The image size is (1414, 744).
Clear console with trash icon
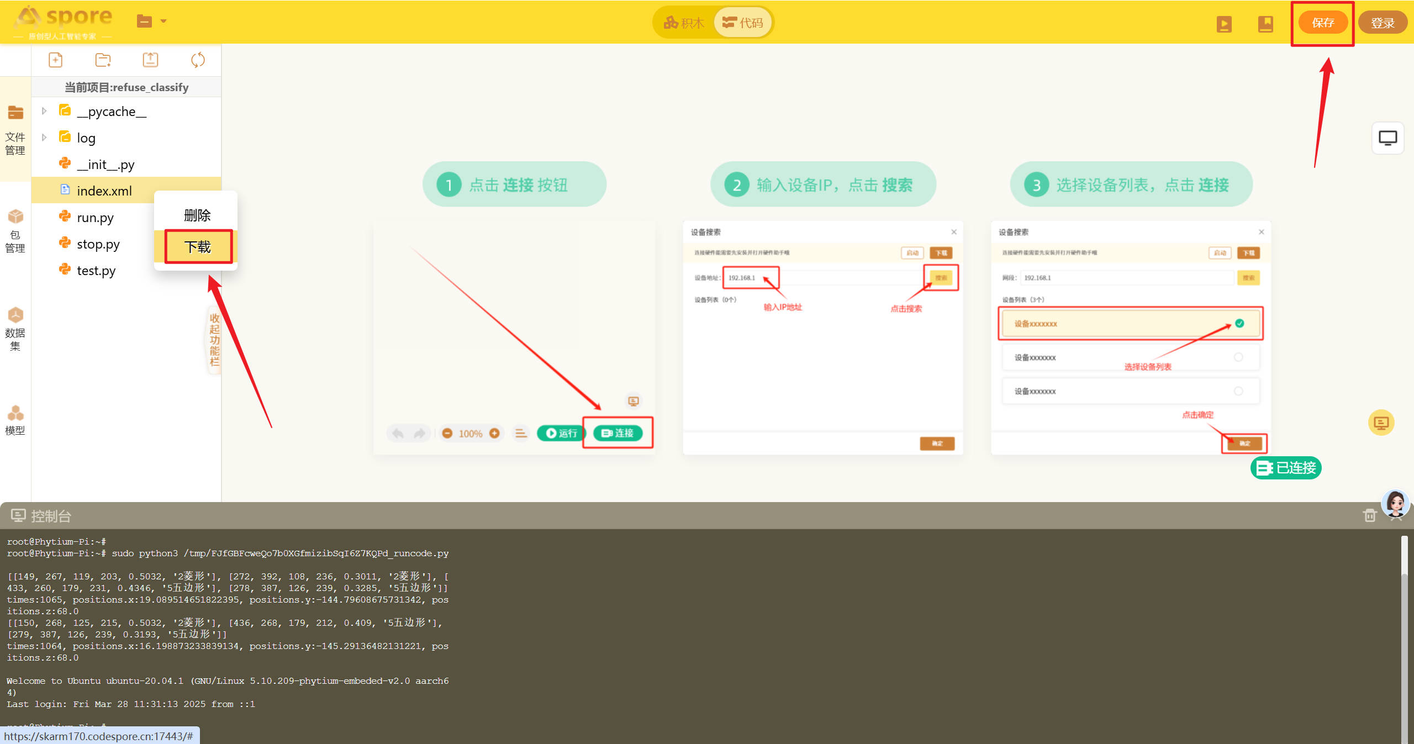1369,515
